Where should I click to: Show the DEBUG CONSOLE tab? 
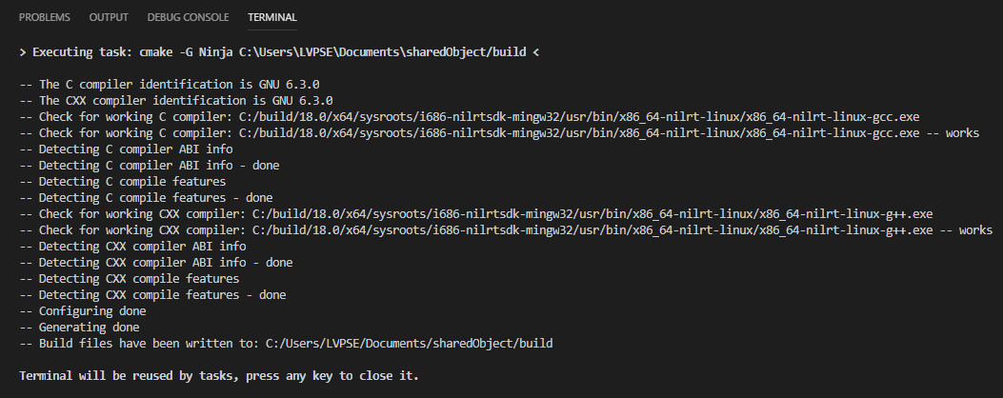coord(188,17)
